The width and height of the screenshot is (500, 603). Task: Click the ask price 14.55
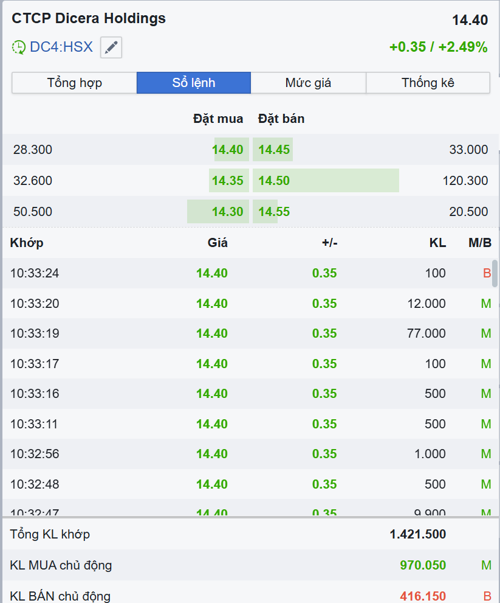[x=274, y=212]
